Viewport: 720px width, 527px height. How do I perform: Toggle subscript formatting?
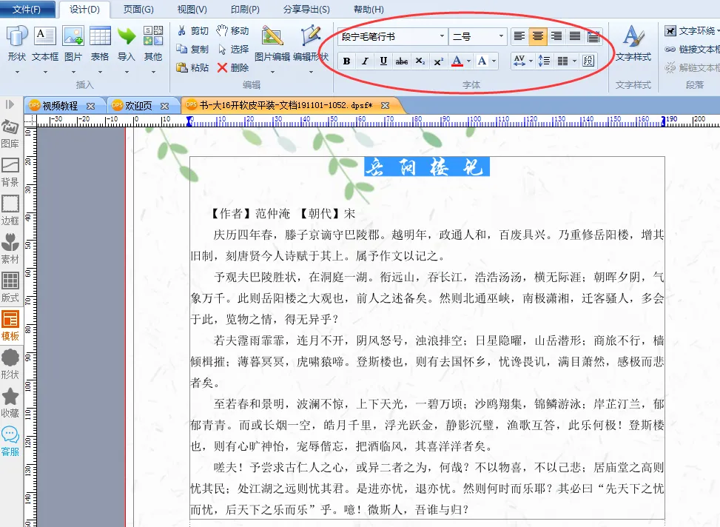pyautogui.click(x=420, y=61)
